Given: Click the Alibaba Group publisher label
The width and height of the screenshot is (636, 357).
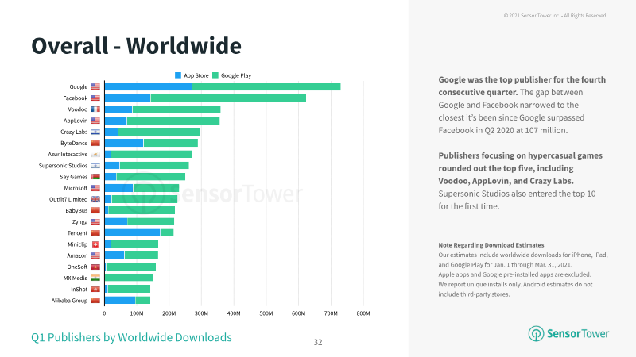Looking at the screenshot, I should click(x=69, y=301).
